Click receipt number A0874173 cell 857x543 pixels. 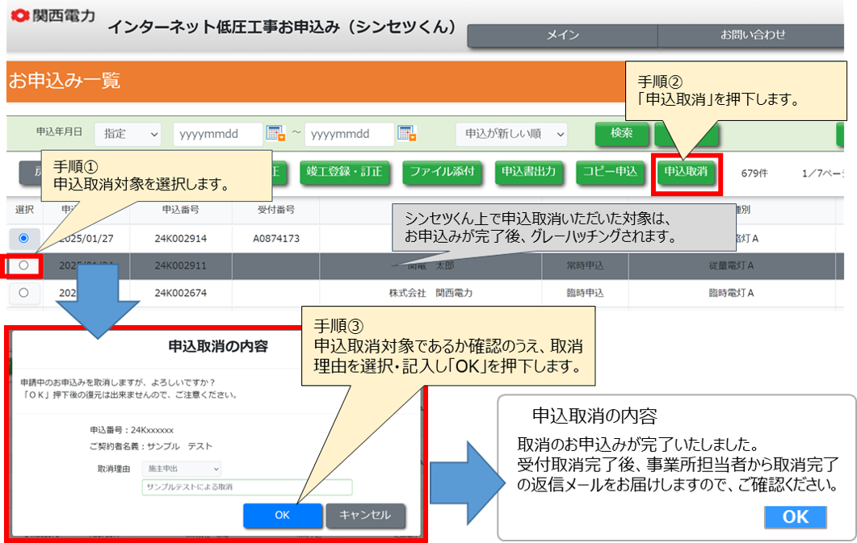(276, 239)
